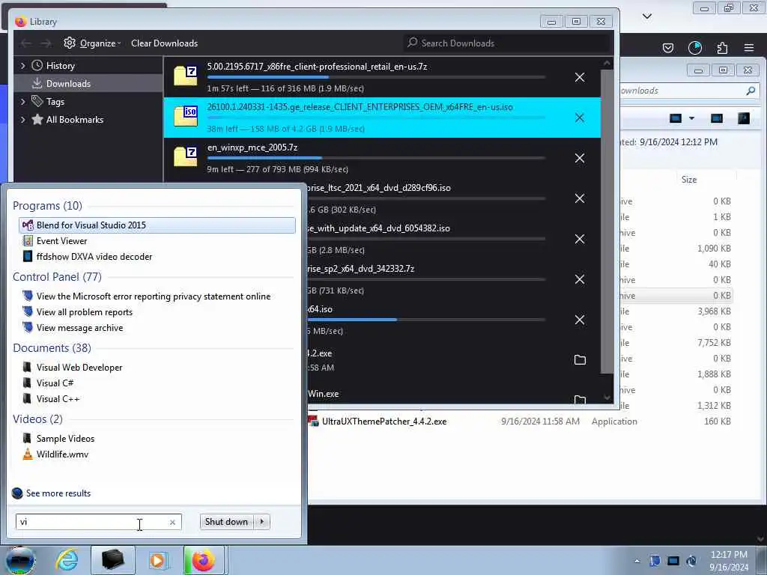Cancel the ltsc_2021_x64_dvd download

tap(580, 198)
